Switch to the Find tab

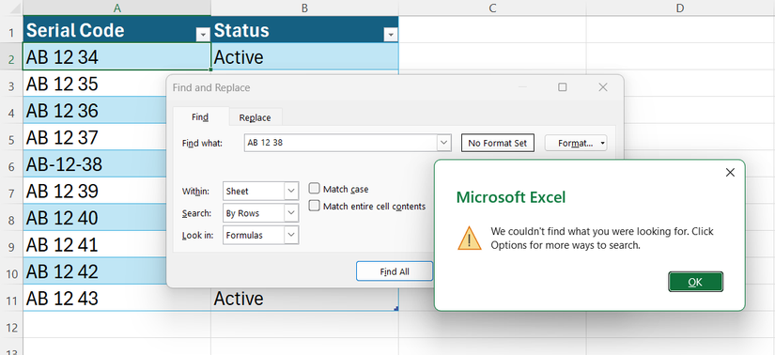(200, 117)
